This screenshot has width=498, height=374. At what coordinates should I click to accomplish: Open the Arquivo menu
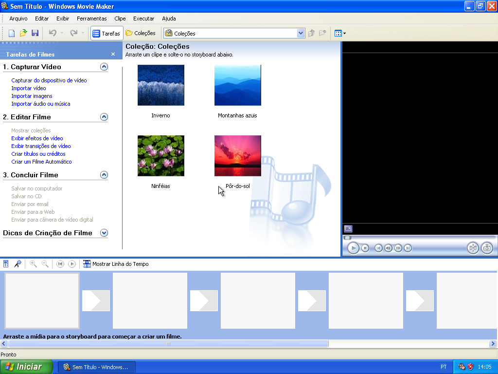(x=18, y=19)
